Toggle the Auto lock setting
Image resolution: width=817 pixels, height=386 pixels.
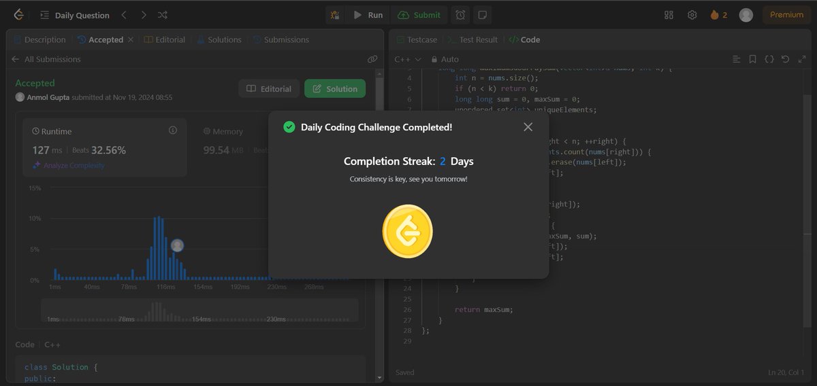point(445,59)
